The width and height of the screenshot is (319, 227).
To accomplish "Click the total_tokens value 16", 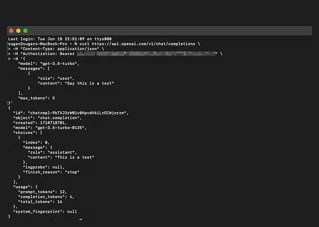I will [x=60, y=202].
